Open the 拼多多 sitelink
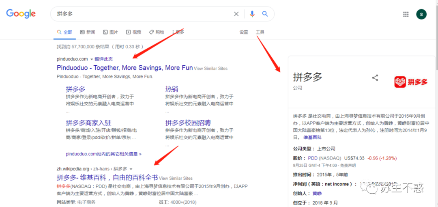The image size is (438, 207). tap(75, 89)
